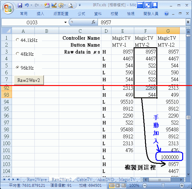Click the vertical scrollbar down arrow
The height and width of the screenshot is (189, 192).
tap(188, 175)
